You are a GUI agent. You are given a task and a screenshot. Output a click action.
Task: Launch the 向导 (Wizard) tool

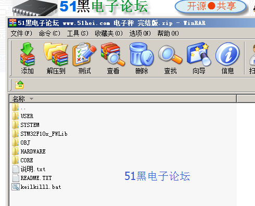click(x=199, y=54)
